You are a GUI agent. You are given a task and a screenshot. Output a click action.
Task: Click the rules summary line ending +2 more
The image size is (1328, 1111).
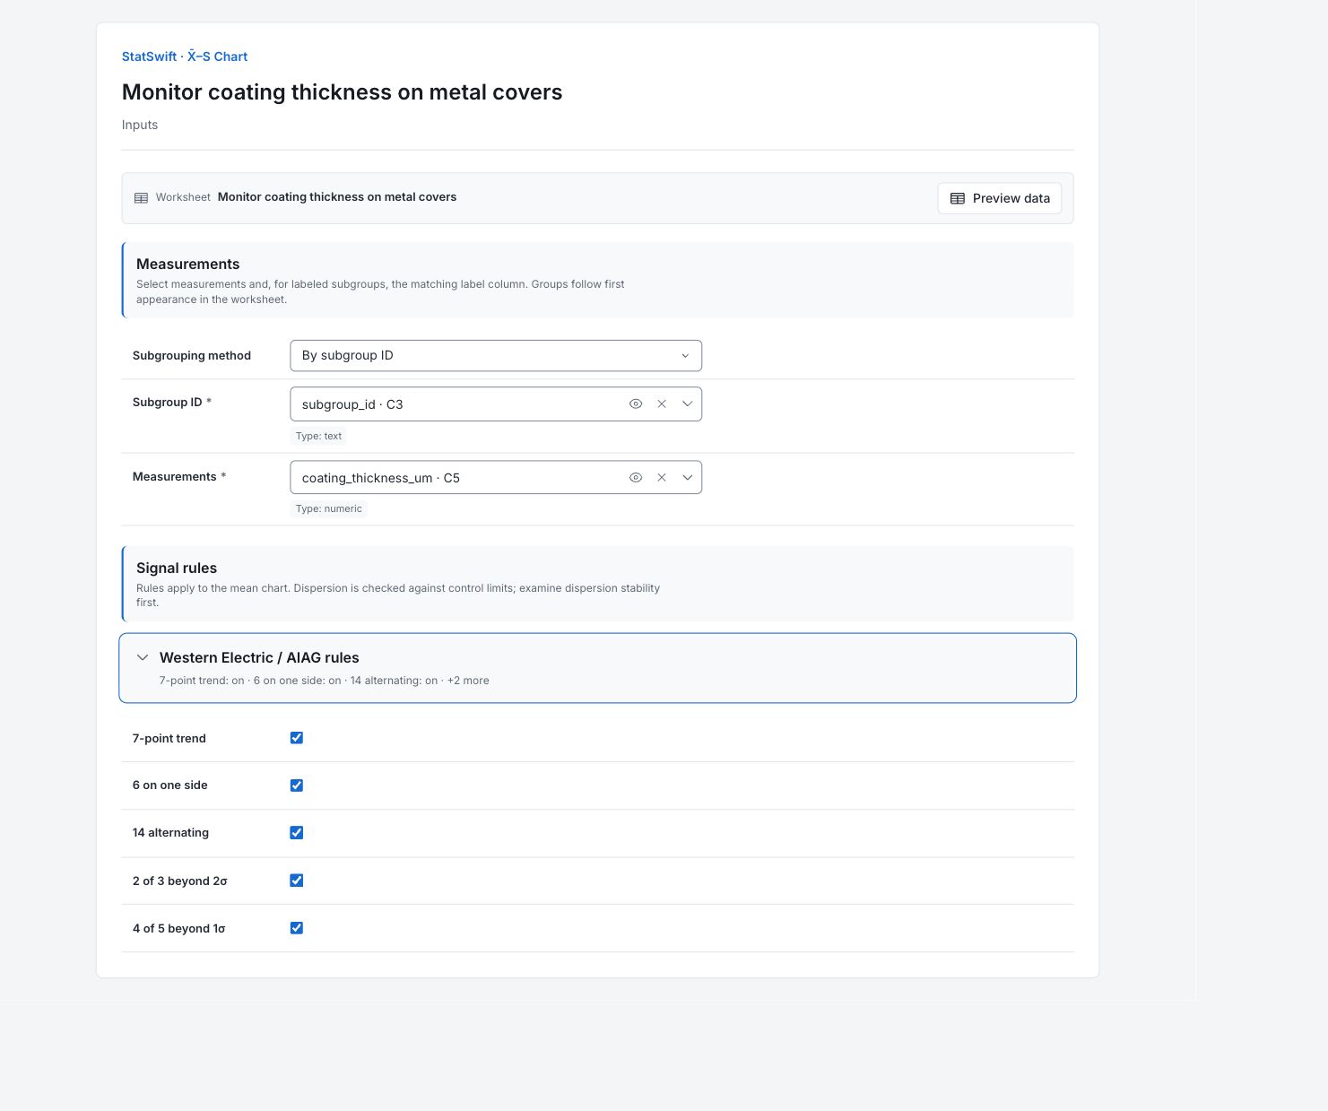click(x=325, y=681)
